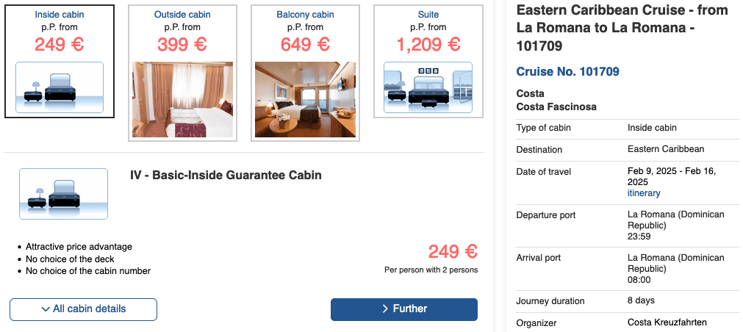The image size is (743, 332).
Task: Click the arrow icon on Further button
Action: [385, 309]
